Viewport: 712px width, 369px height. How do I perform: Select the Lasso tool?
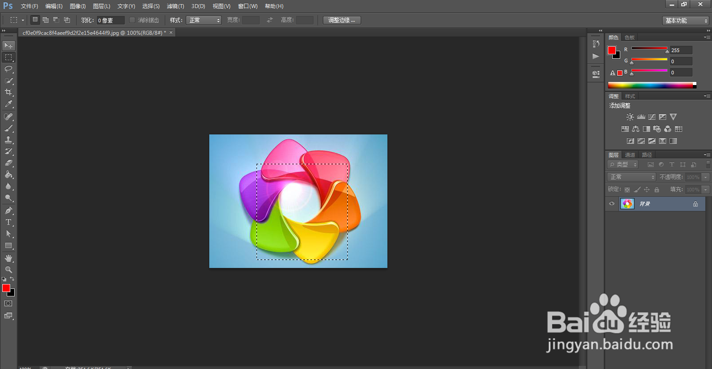pyautogui.click(x=8, y=69)
